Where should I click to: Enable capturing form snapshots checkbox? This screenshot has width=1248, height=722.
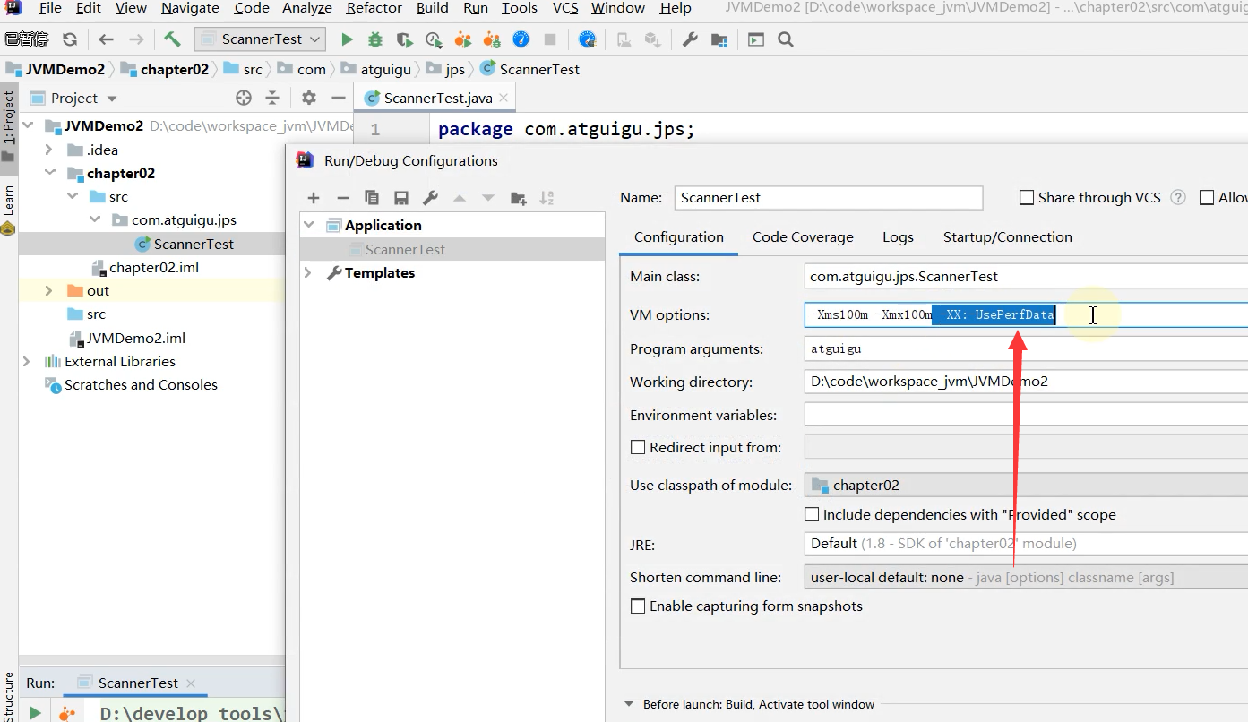click(x=638, y=606)
